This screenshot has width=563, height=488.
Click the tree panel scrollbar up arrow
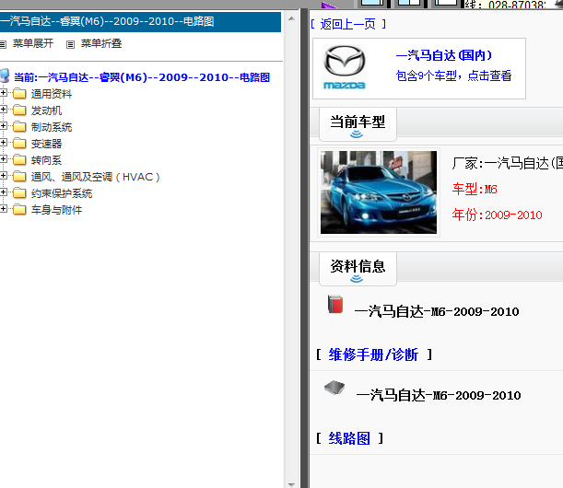[x=291, y=18]
